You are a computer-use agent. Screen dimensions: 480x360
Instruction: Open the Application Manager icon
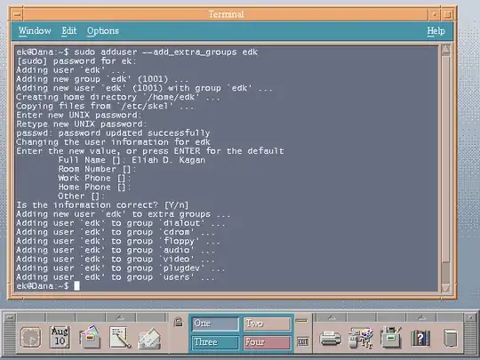[x=390, y=338]
